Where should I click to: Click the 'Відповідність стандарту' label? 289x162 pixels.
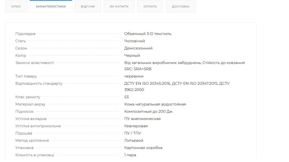(x=39, y=83)
